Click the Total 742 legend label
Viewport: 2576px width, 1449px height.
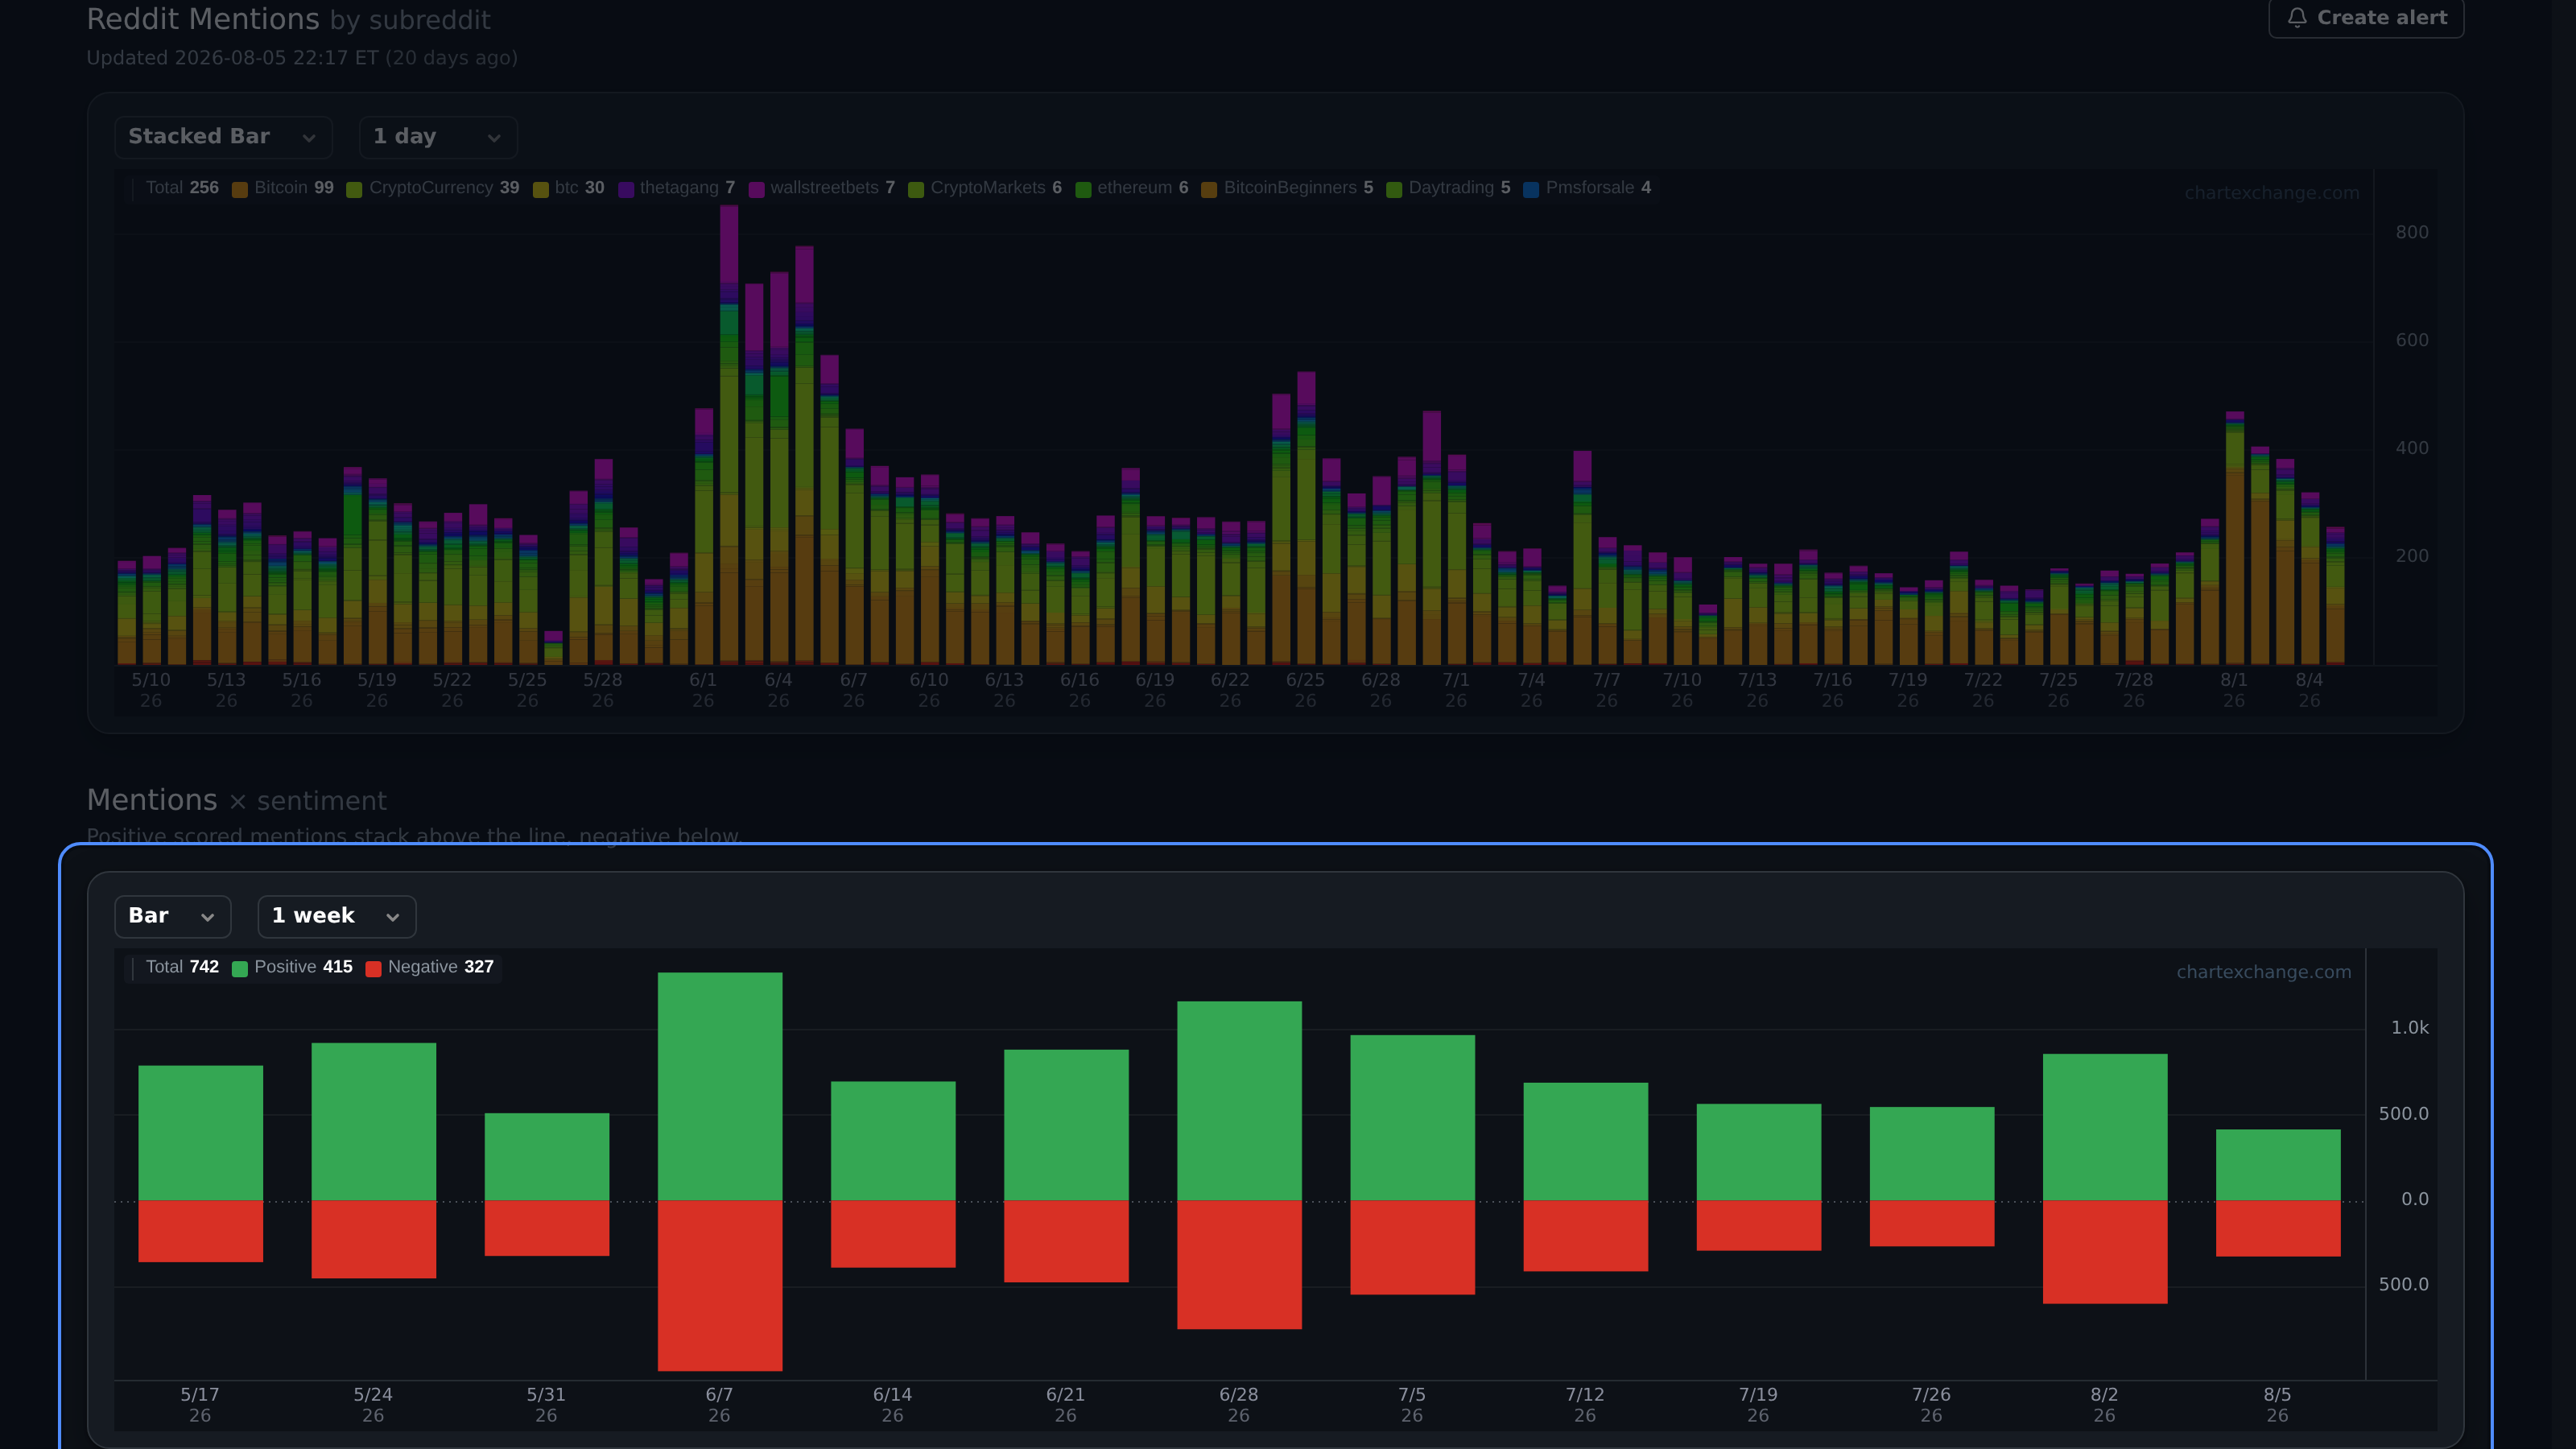coord(182,967)
